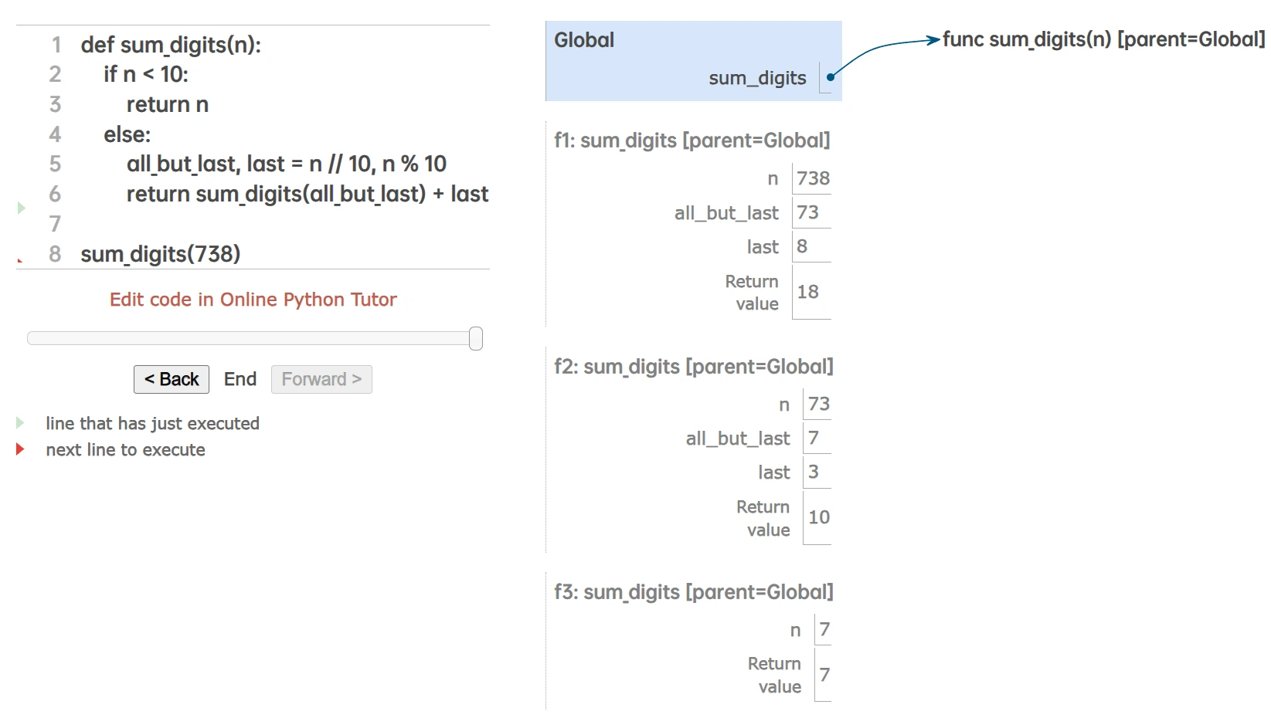1271x718 pixels.
Task: Select the f3 sum_digits frame title
Action: pyautogui.click(x=693, y=592)
